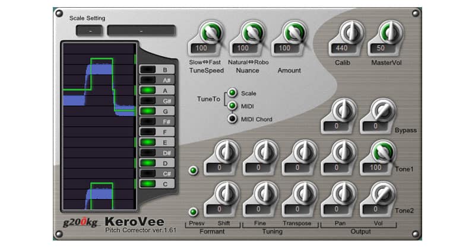
Task: Select TuneTo Scale option
Action: 232,93
